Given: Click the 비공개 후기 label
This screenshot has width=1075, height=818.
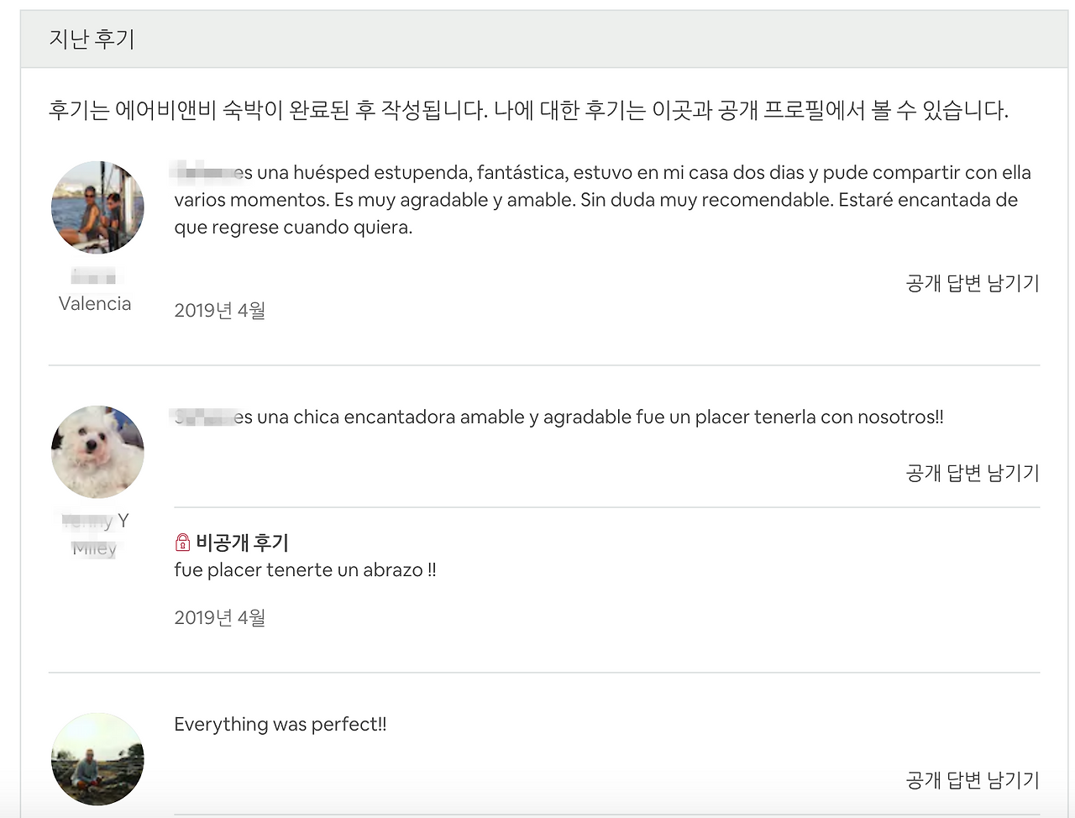Looking at the screenshot, I should coord(242,543).
